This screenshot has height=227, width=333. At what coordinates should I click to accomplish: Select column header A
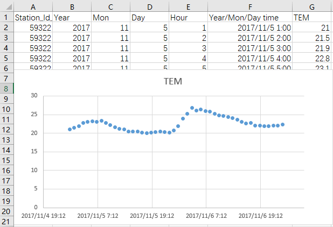[x=33, y=6]
